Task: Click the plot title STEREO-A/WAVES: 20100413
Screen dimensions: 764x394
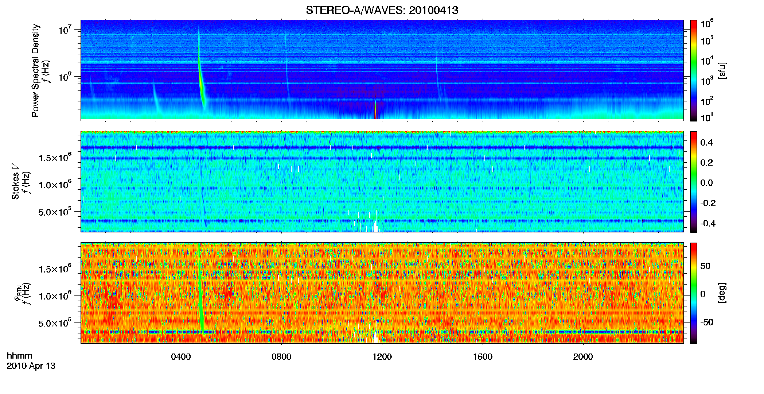Action: 382,10
